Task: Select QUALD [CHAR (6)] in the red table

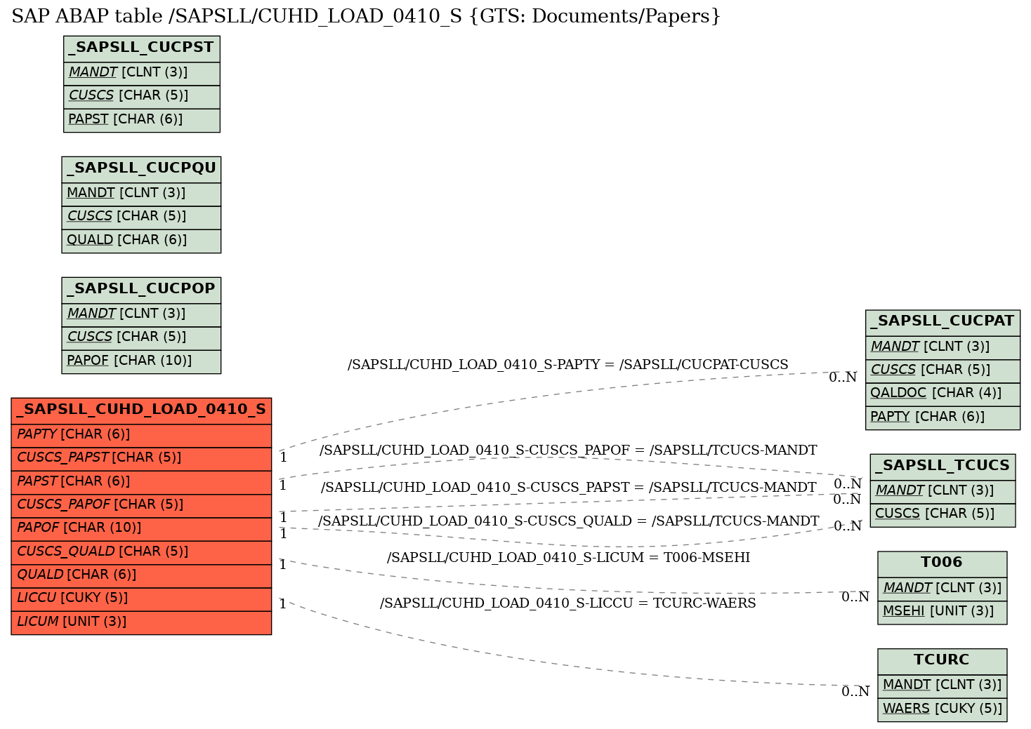Action: point(141,575)
